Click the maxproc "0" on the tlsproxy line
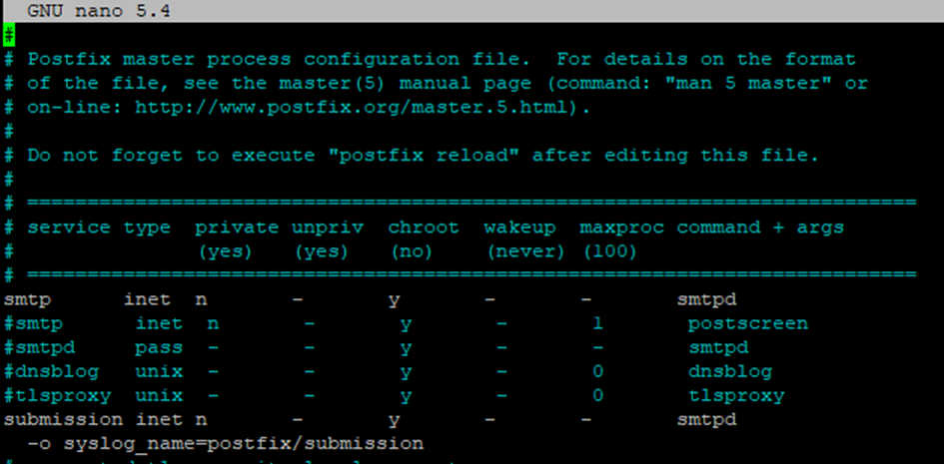 coord(597,396)
